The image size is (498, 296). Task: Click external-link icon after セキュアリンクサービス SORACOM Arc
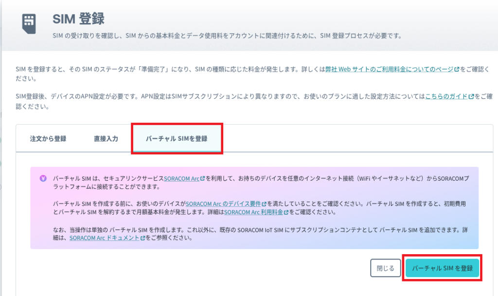203,179
